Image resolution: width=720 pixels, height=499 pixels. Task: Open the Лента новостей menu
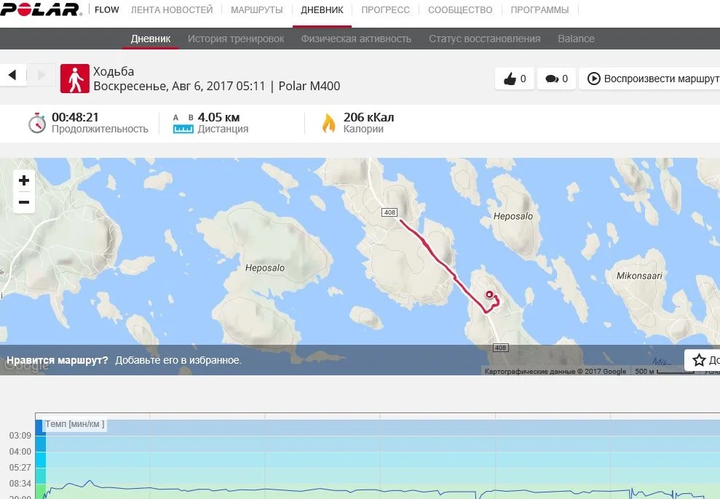click(172, 9)
